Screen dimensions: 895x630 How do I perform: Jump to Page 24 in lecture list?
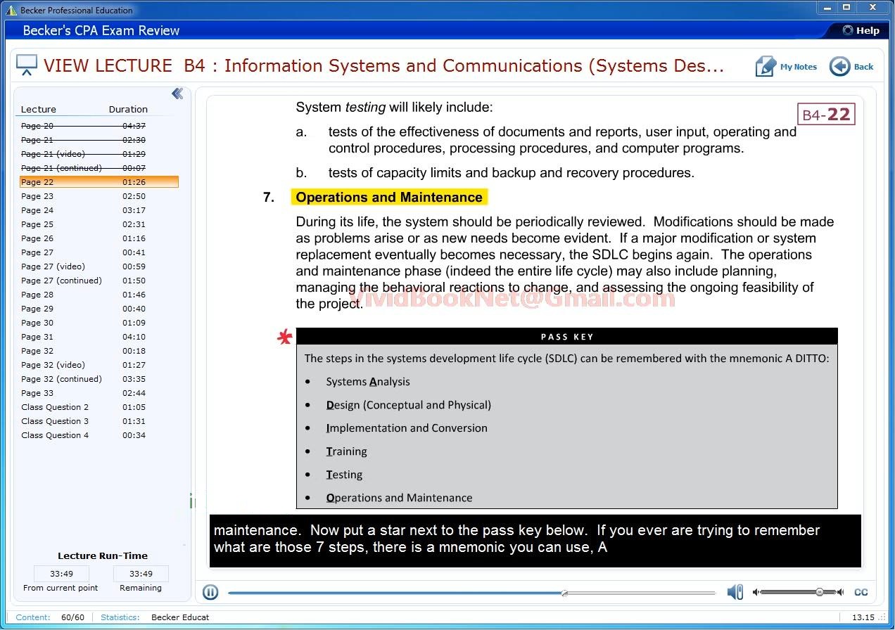coord(99,210)
